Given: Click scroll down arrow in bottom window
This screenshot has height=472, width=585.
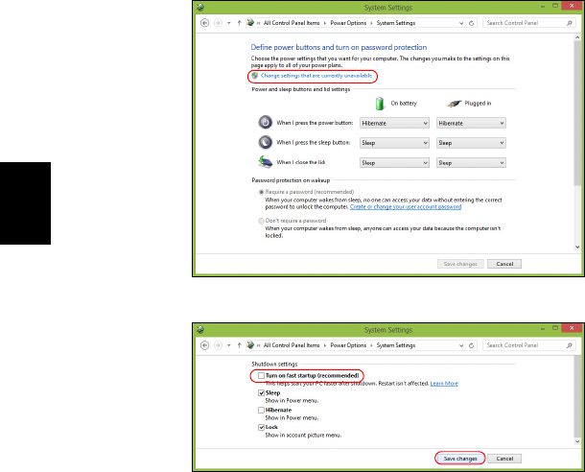Looking at the screenshot, I should coord(577,441).
